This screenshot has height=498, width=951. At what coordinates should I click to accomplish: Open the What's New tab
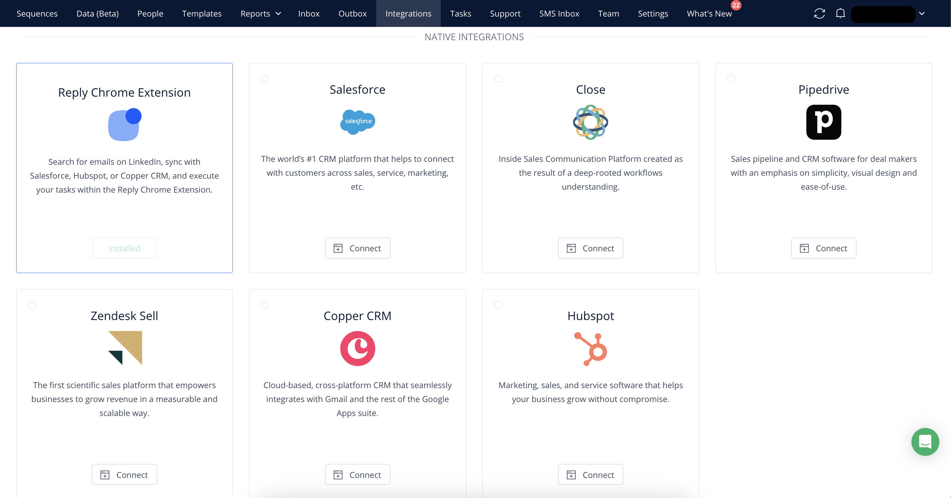[709, 14]
